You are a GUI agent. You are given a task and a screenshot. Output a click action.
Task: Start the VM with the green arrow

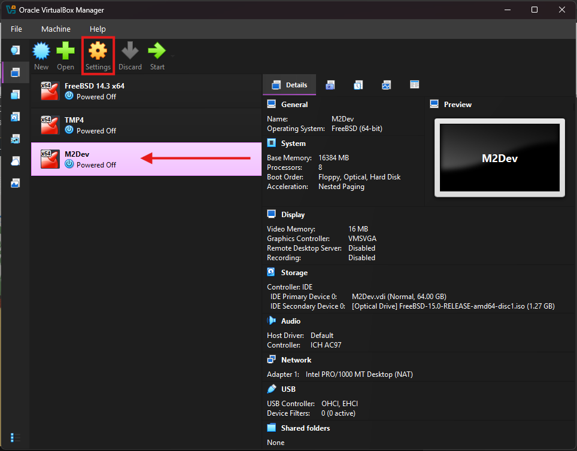pos(157,52)
